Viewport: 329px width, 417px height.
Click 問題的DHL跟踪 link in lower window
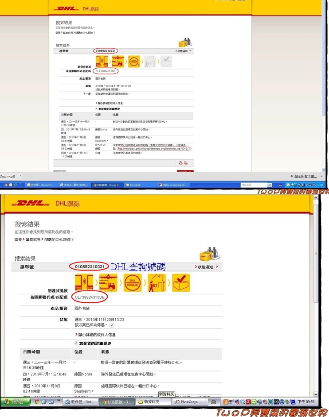click(x=59, y=239)
